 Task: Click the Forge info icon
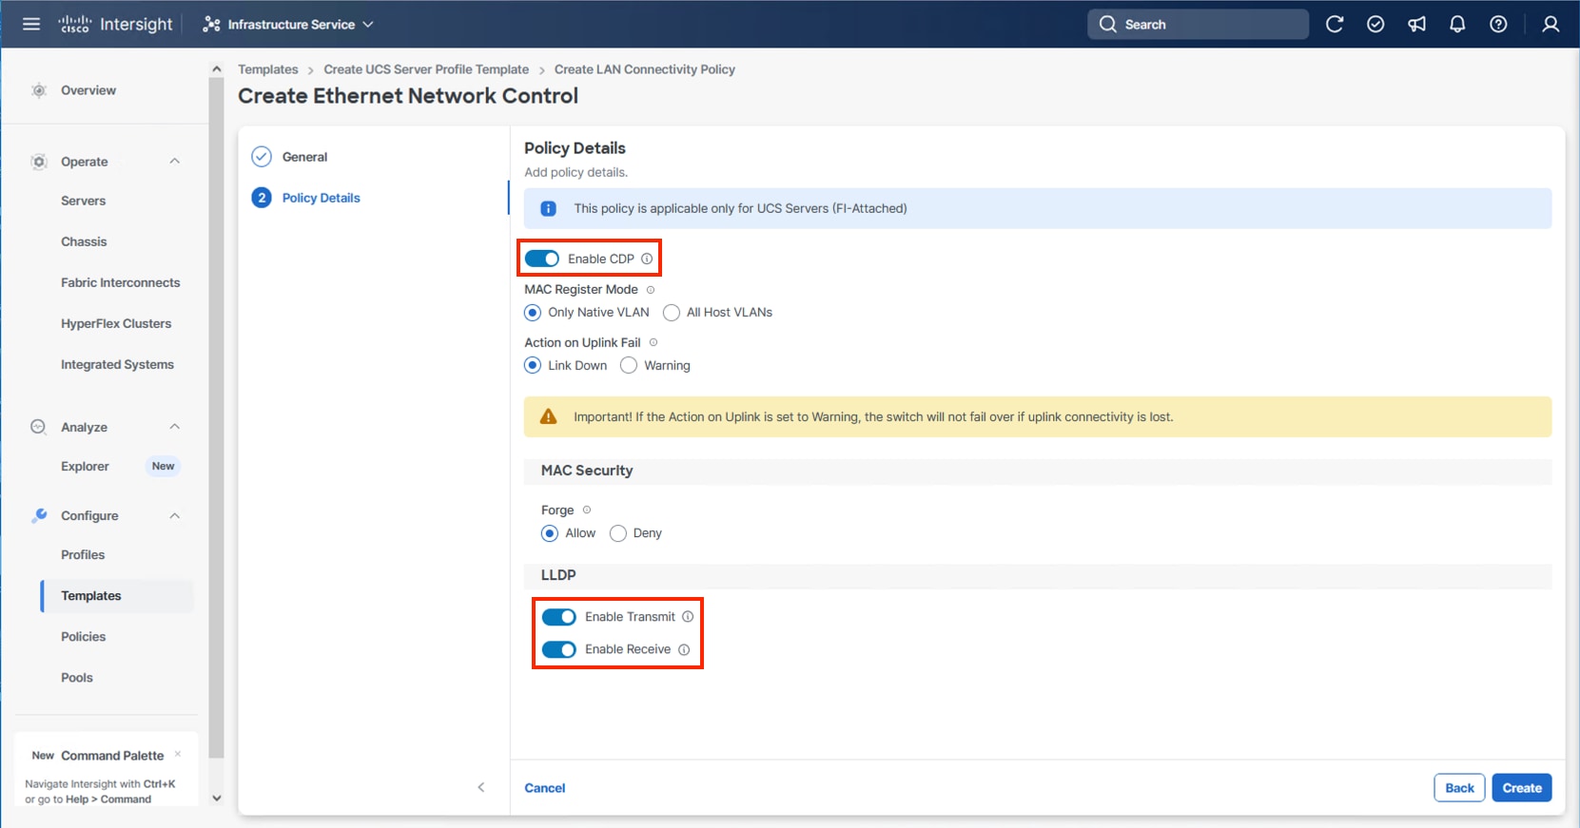click(x=587, y=510)
